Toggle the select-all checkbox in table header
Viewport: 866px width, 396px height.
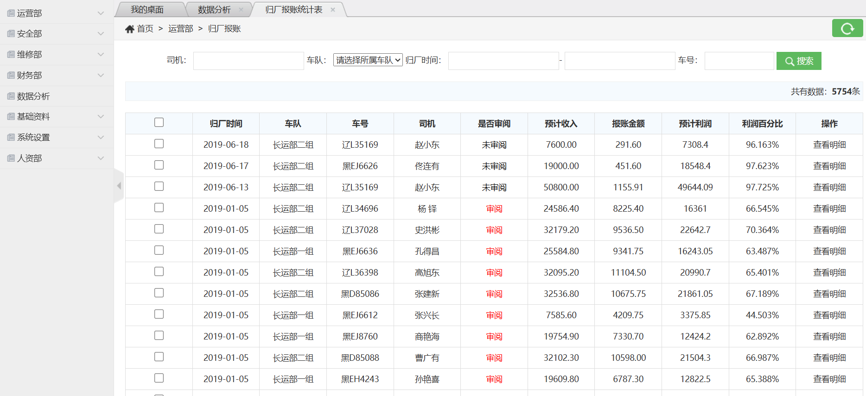pyautogui.click(x=159, y=122)
